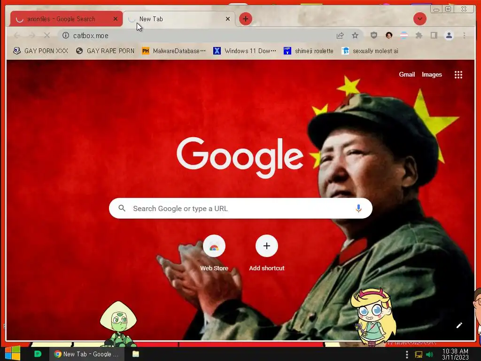Expand the tab search dropdown arrow
Image resolution: width=481 pixels, height=361 pixels.
point(419,19)
